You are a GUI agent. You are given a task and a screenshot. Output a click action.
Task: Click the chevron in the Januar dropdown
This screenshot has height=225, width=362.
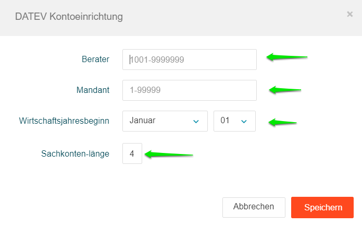196,121
